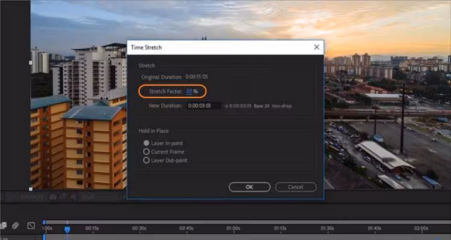
Task: Toggle the Motion Blur timeline switch icon
Action: [x=15, y=226]
